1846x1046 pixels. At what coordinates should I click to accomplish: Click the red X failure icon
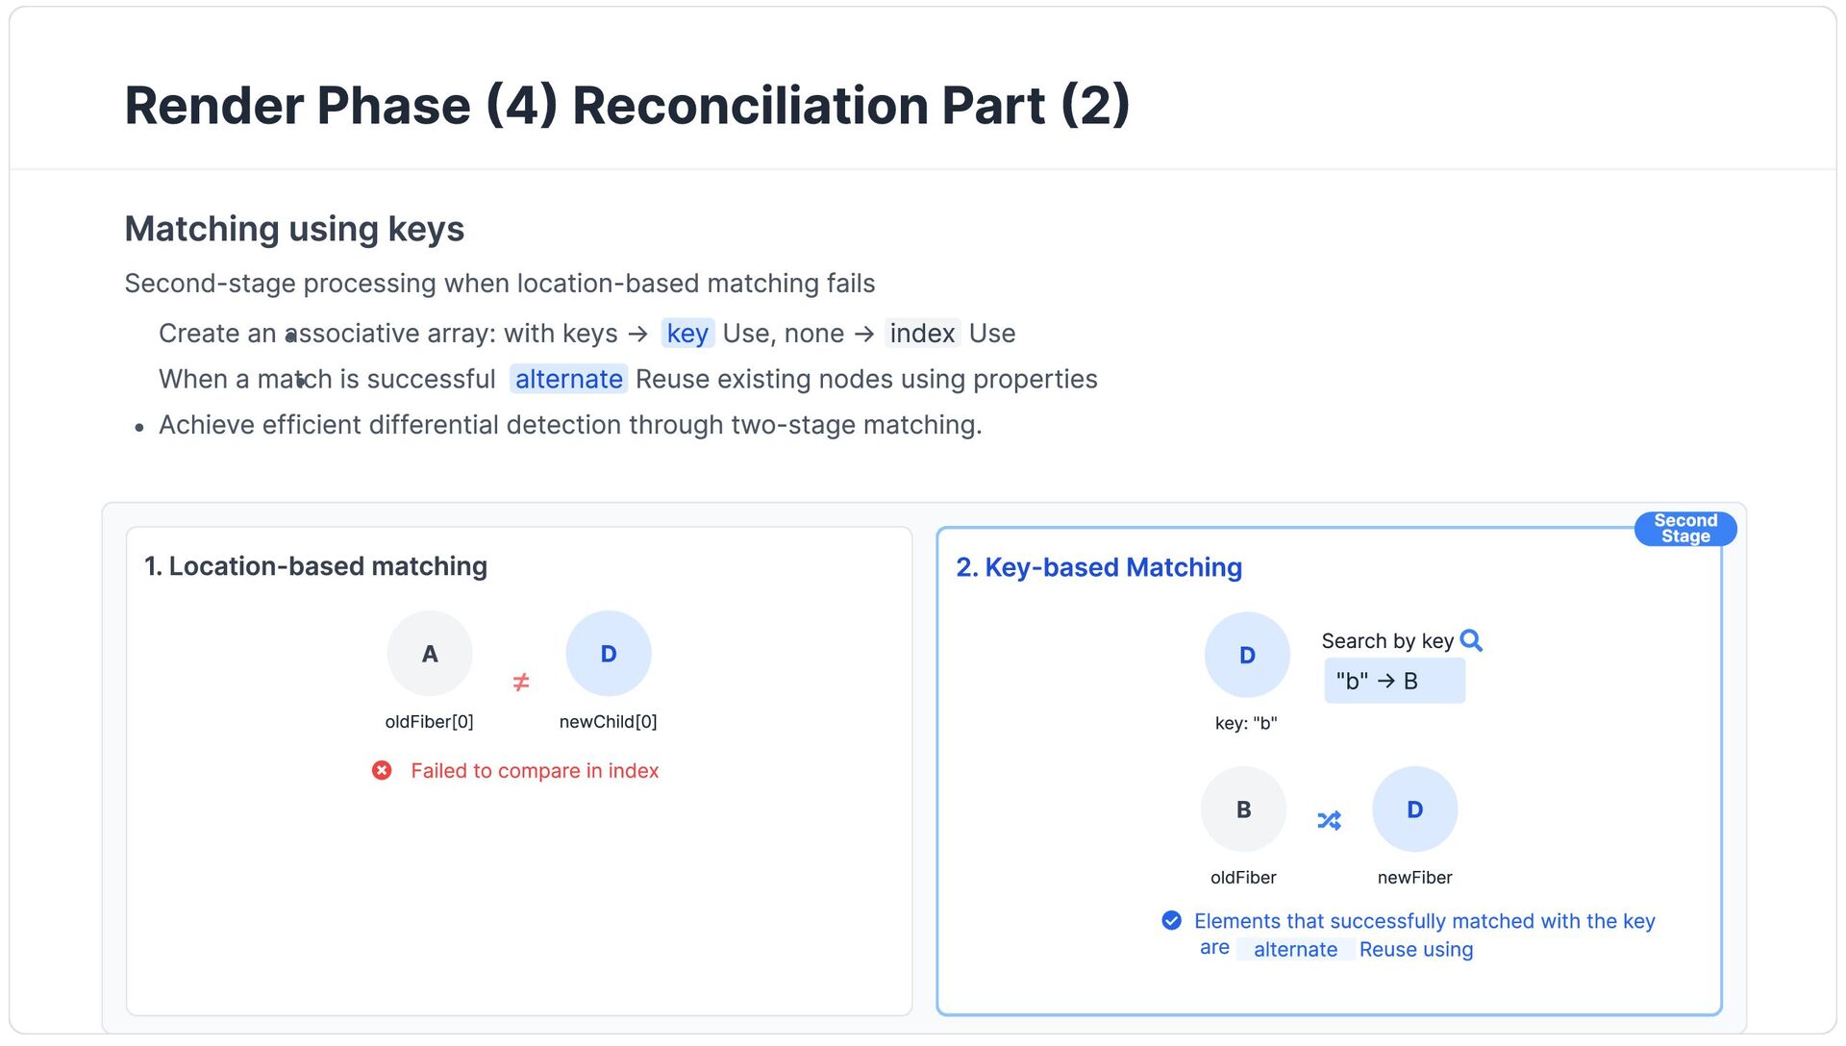pyautogui.click(x=382, y=770)
